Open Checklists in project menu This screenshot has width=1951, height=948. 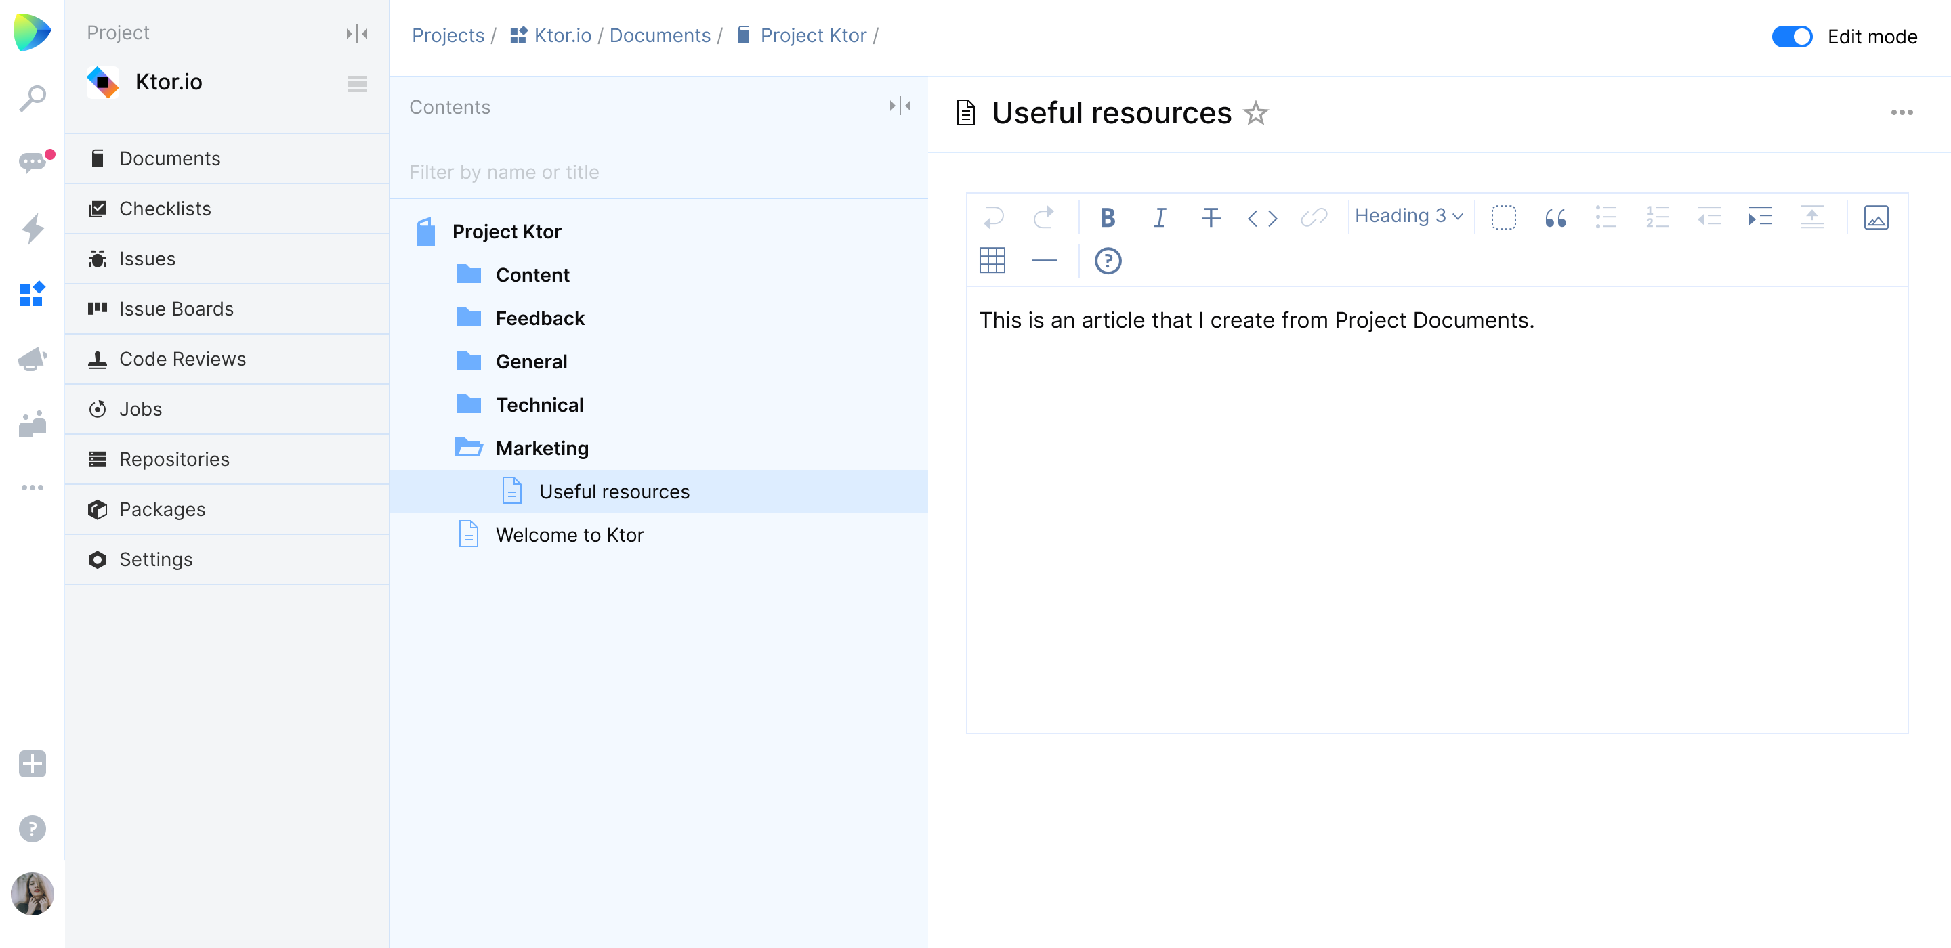(x=226, y=209)
